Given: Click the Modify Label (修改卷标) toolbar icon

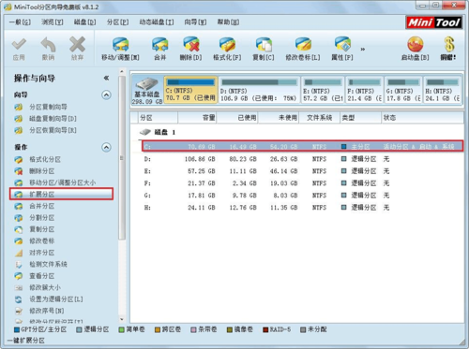Looking at the screenshot, I should tap(303, 45).
